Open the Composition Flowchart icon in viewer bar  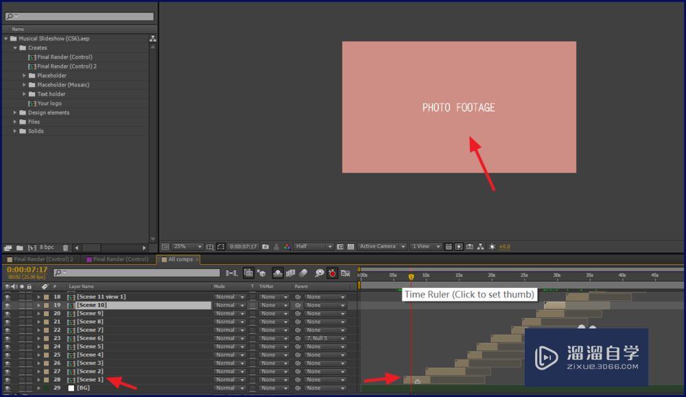[x=480, y=247]
